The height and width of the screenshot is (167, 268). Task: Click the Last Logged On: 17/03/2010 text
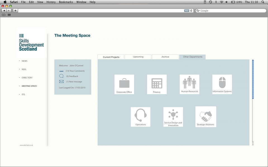[72, 88]
